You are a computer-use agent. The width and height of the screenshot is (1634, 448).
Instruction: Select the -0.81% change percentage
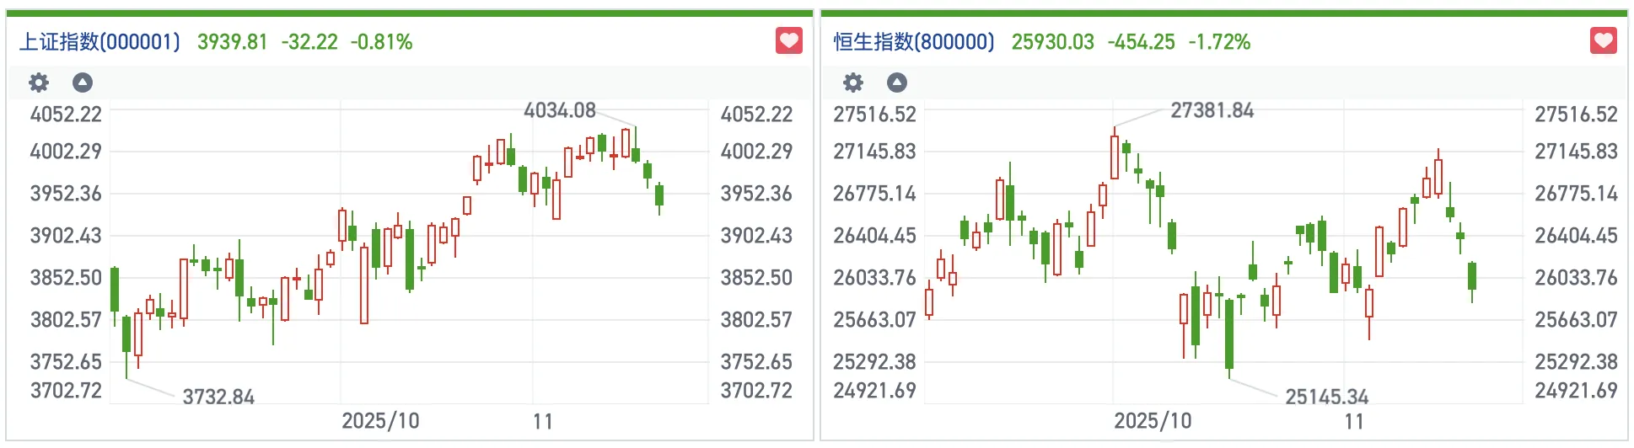(381, 42)
